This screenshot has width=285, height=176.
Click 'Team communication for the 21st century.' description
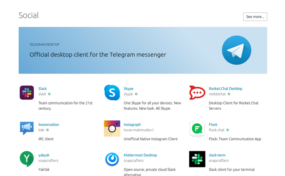coord(66,105)
